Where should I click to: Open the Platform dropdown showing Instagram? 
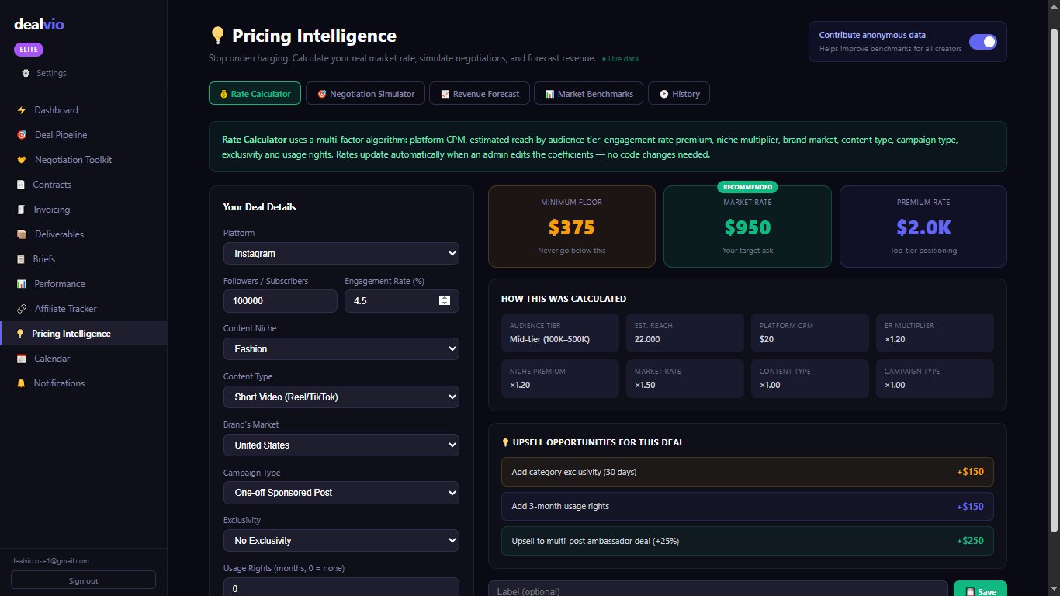point(341,253)
